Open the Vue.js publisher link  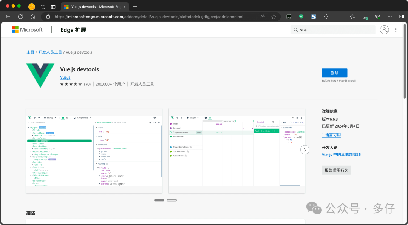click(x=65, y=77)
